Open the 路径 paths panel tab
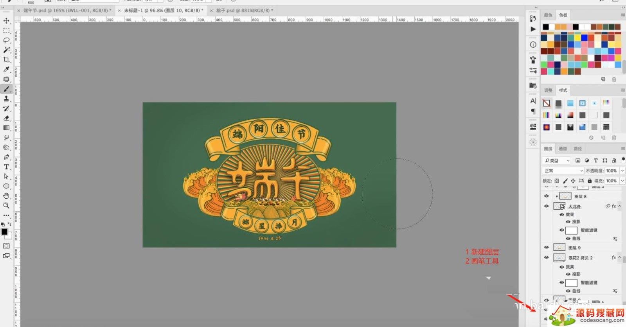This screenshot has height=327, width=626. (577, 149)
